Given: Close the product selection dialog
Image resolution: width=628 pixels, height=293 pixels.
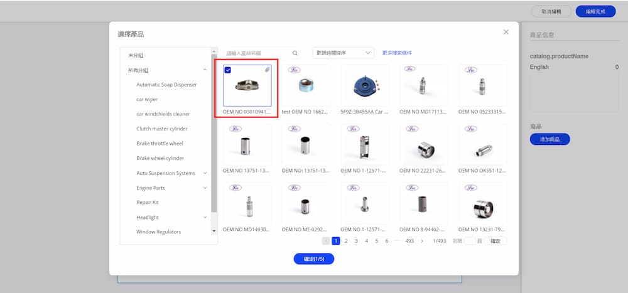Looking at the screenshot, I should (x=506, y=32).
